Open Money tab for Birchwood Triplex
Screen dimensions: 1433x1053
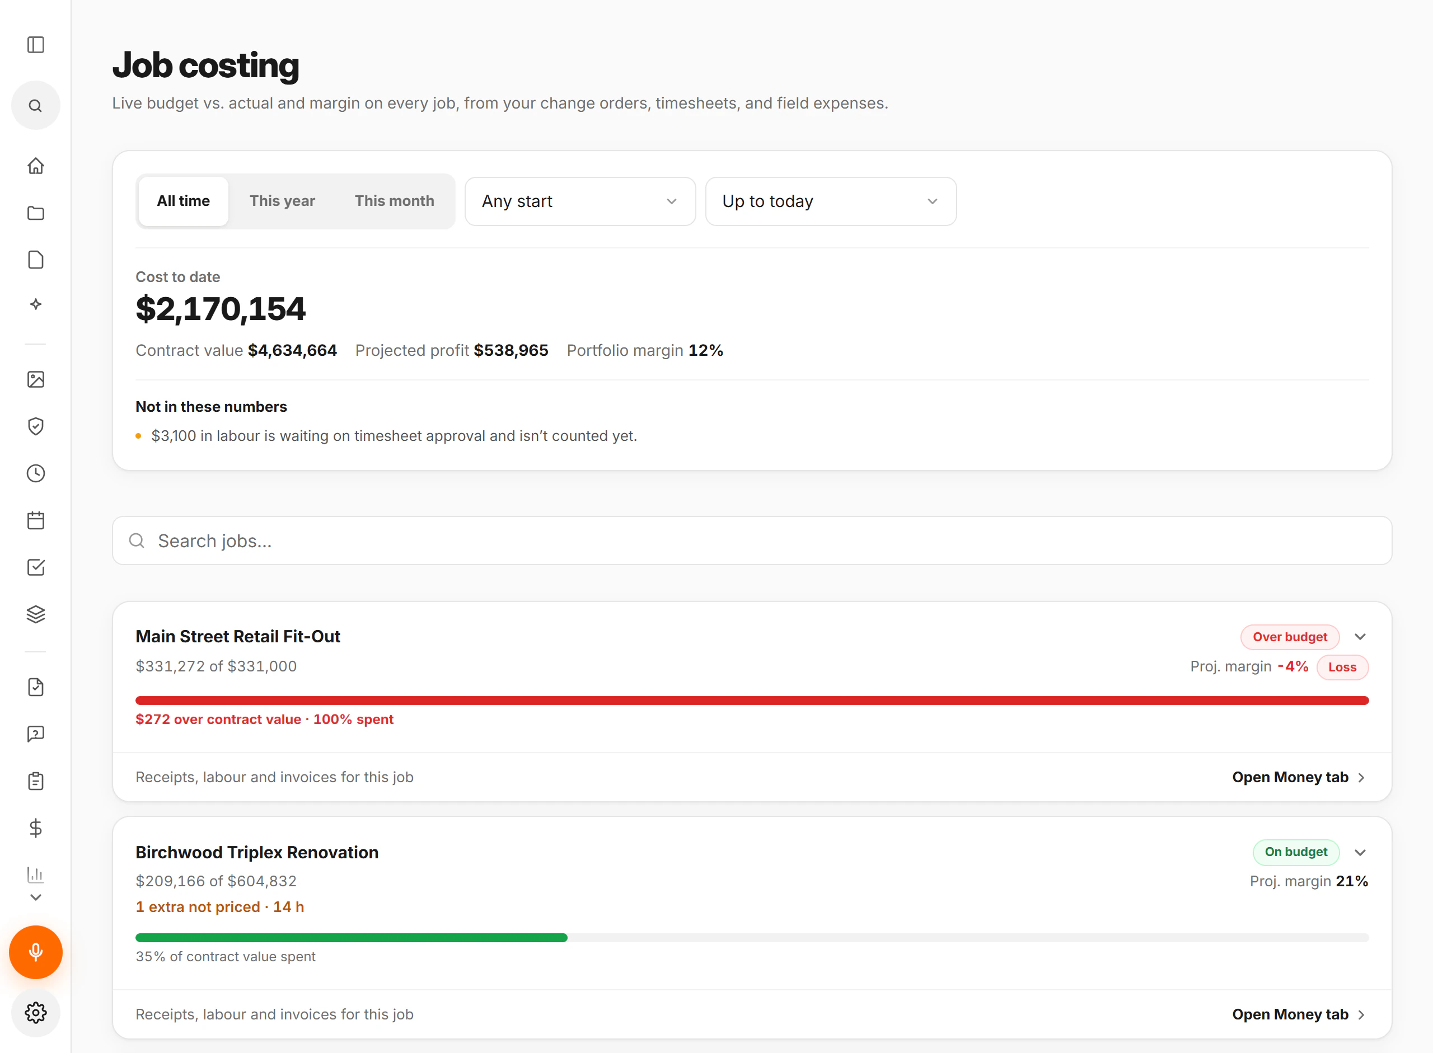click(x=1299, y=1015)
